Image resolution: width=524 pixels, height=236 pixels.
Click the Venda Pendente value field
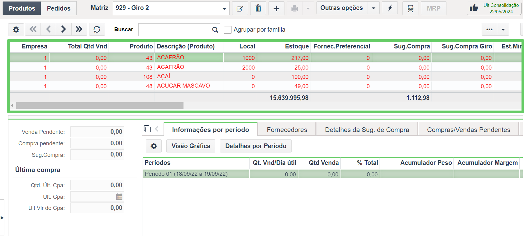(x=97, y=132)
